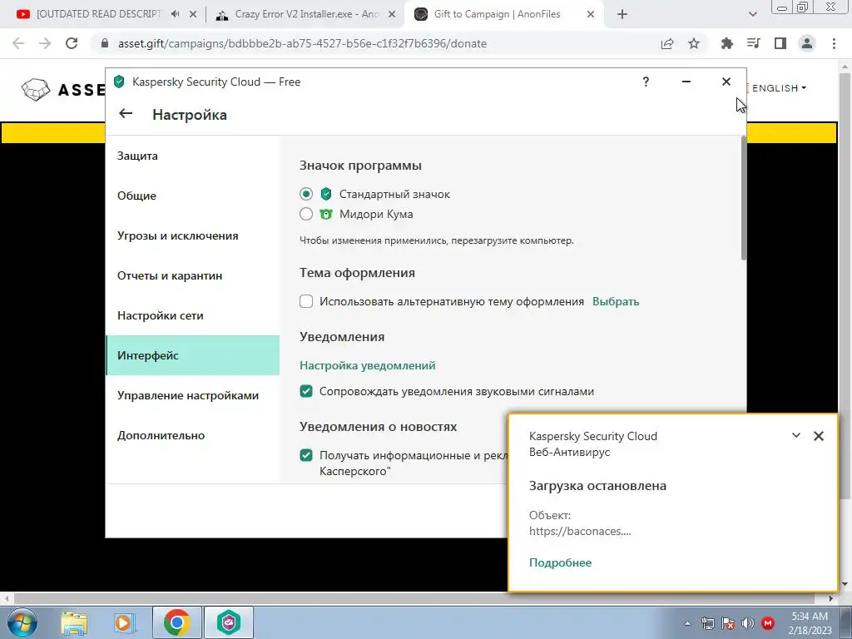Close the Gift to Campaign tab

(x=591, y=15)
